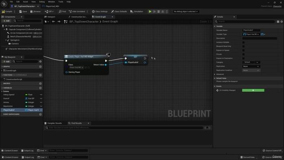Select the PlayerHudref variable
Image resolution: width=284 pixels, height=160 pixels.
click(x=21, y=110)
